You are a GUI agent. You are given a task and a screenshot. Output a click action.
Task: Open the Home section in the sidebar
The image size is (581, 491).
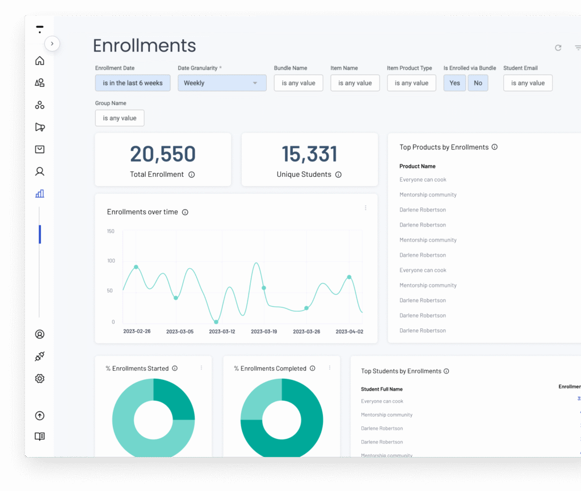(x=40, y=60)
